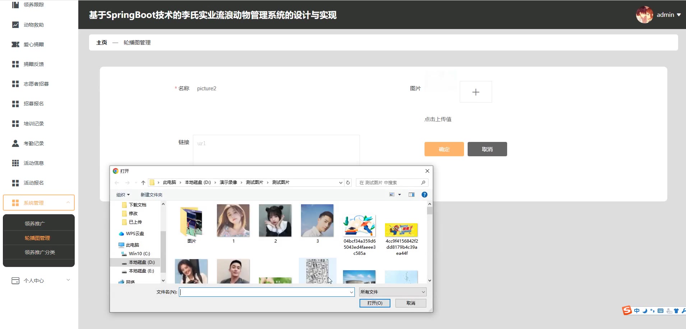This screenshot has height=329, width=686.
Task: Click the 活动信息 grid icon
Action: tap(15, 163)
